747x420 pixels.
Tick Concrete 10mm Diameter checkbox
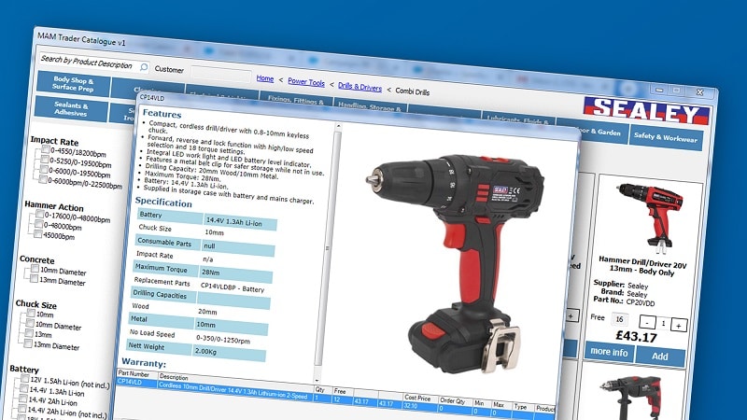pos(35,269)
